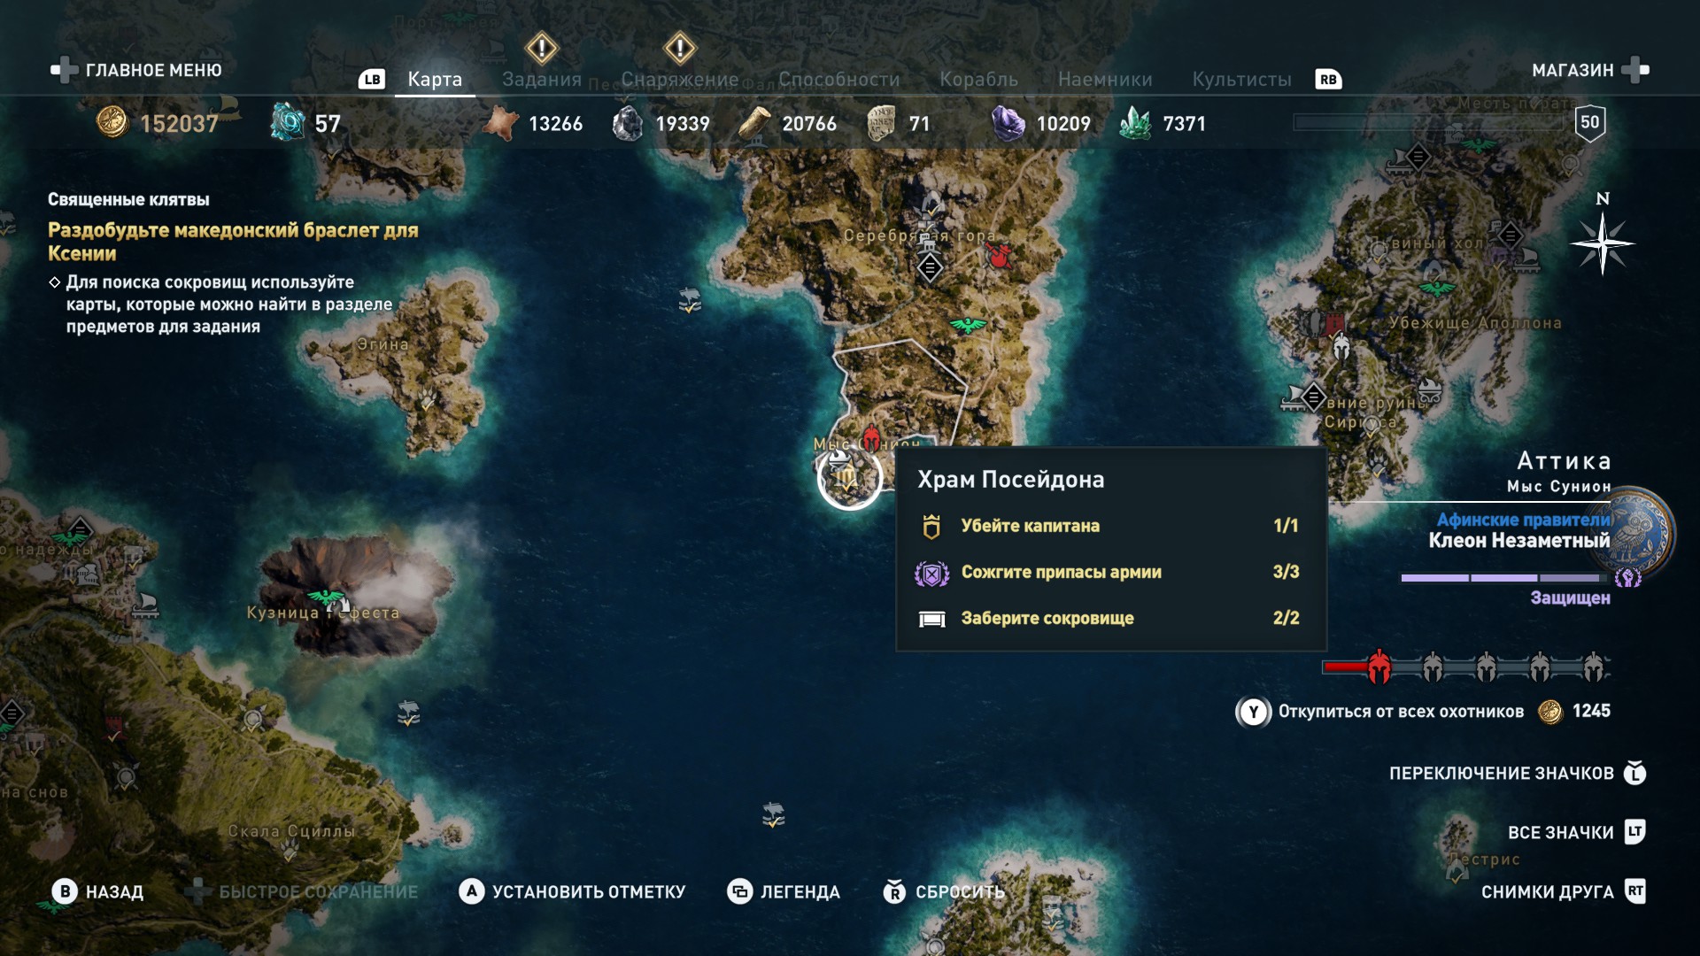This screenshot has height=956, width=1700.
Task: Click the green eagle synchronization point in Attica
Action: click(x=967, y=325)
